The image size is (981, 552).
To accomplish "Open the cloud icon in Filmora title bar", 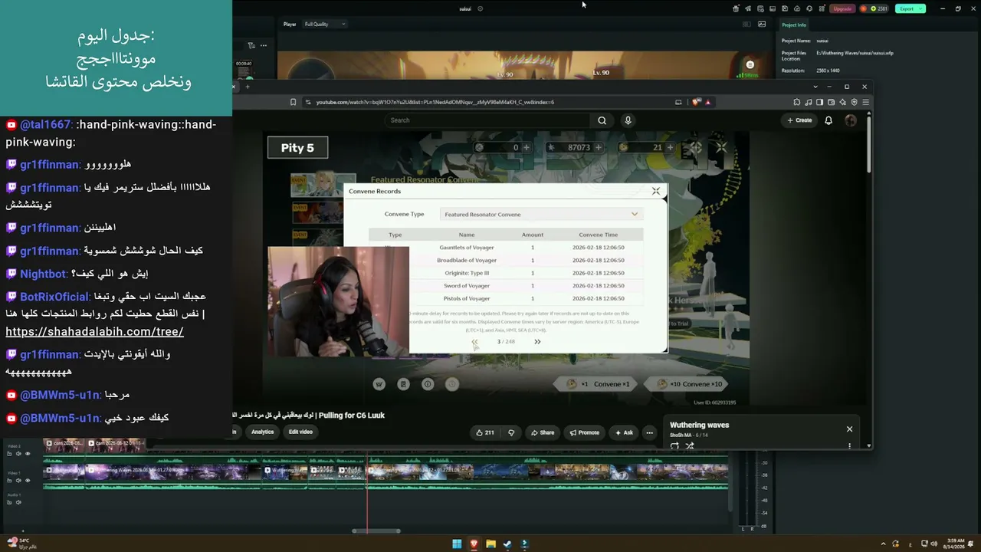I will 797,8.
